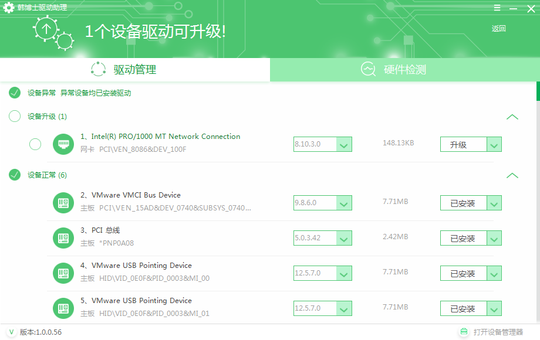This screenshot has height=340, width=540.
Task: Collapse the 设备升级 section chevron
Action: [x=512, y=117]
